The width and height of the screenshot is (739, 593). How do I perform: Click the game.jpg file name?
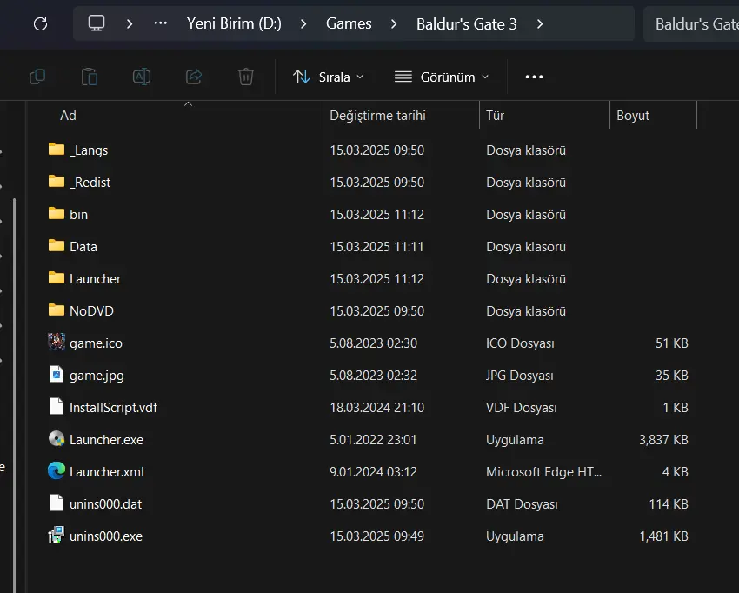[x=97, y=376]
